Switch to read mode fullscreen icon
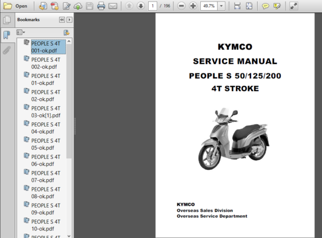The width and height of the screenshot is (322, 238). pyautogui.click(x=294, y=6)
